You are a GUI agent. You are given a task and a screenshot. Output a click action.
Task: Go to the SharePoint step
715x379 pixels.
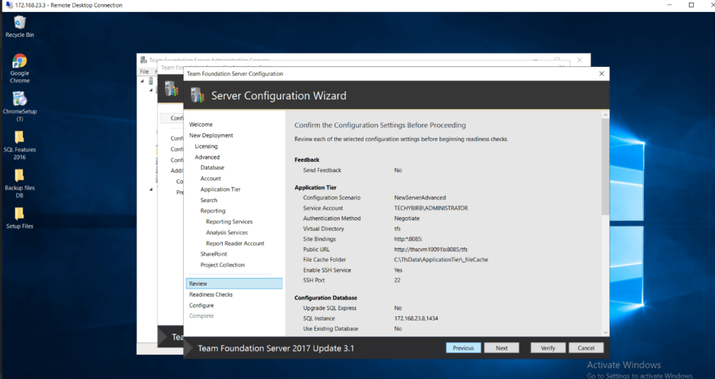pos(214,254)
